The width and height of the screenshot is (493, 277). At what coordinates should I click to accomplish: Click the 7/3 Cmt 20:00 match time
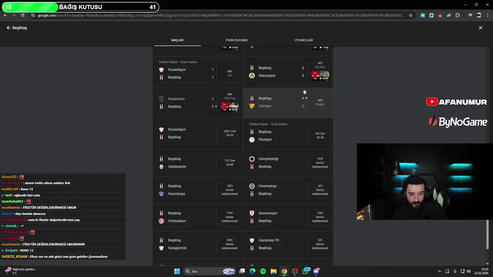(x=230, y=163)
